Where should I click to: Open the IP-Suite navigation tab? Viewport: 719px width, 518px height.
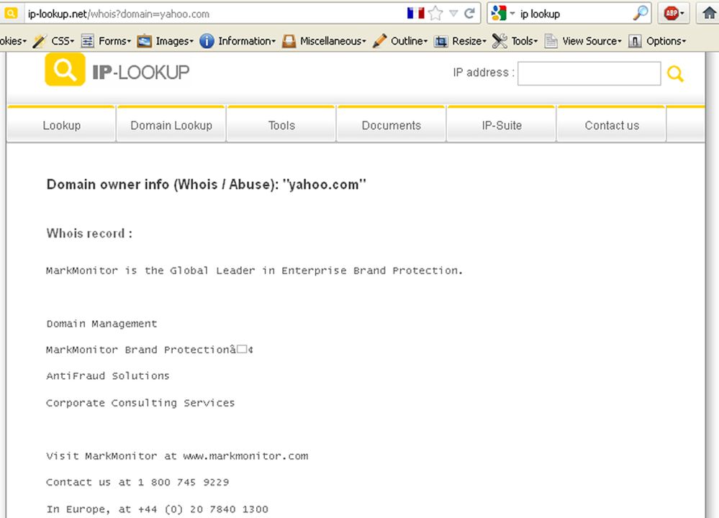point(502,125)
